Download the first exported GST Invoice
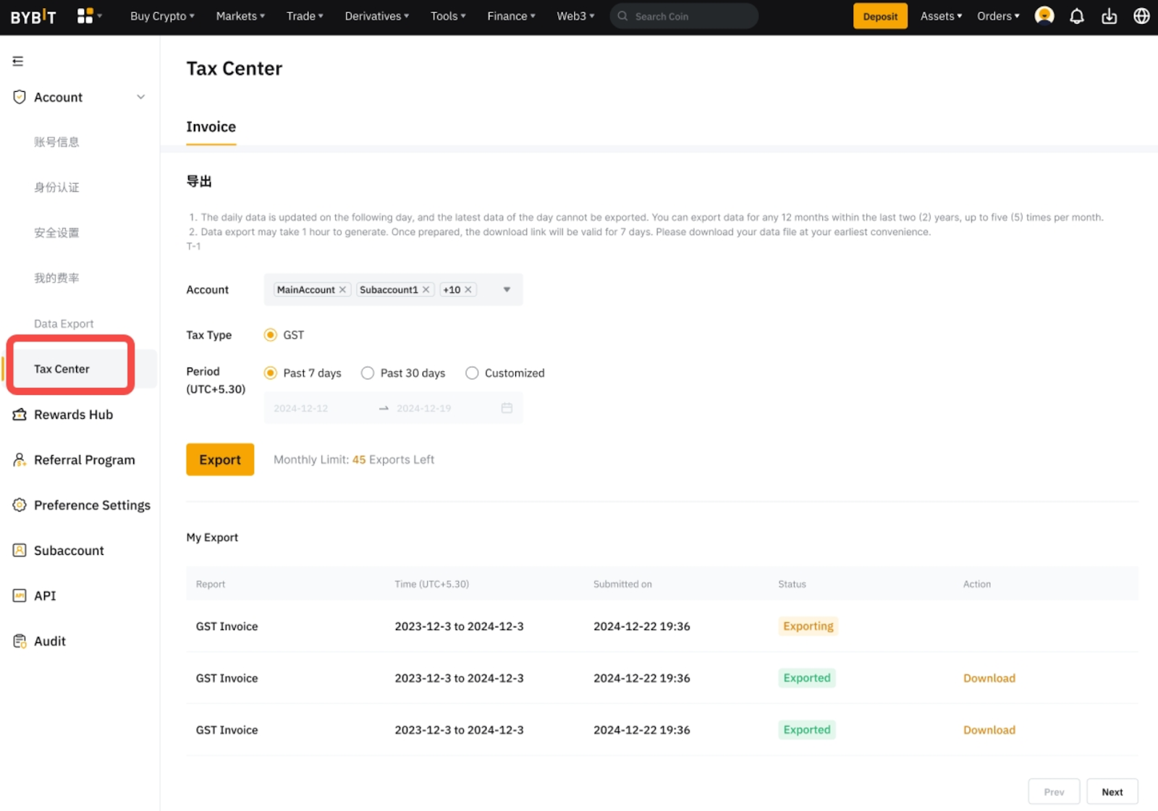This screenshot has width=1158, height=811. tap(989, 678)
